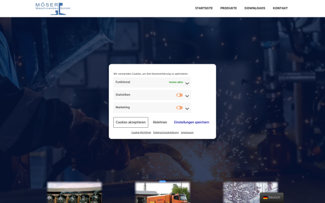Click the Möser Maschinenbau GmbH logo
This screenshot has width=325, height=203.
click(x=53, y=9)
